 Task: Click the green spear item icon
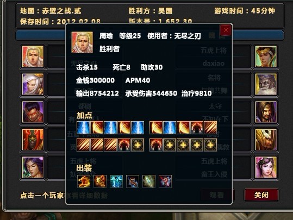coord(149,181)
